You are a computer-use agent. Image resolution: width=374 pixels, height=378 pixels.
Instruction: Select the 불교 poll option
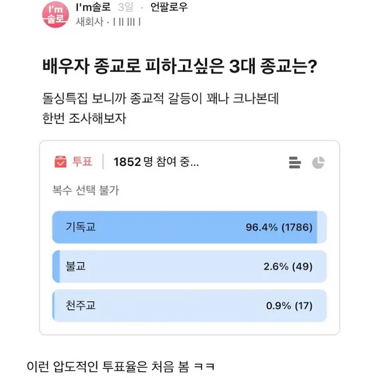tap(76, 266)
